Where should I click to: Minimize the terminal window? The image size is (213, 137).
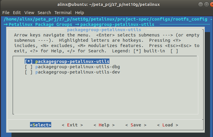(x=201, y=4)
